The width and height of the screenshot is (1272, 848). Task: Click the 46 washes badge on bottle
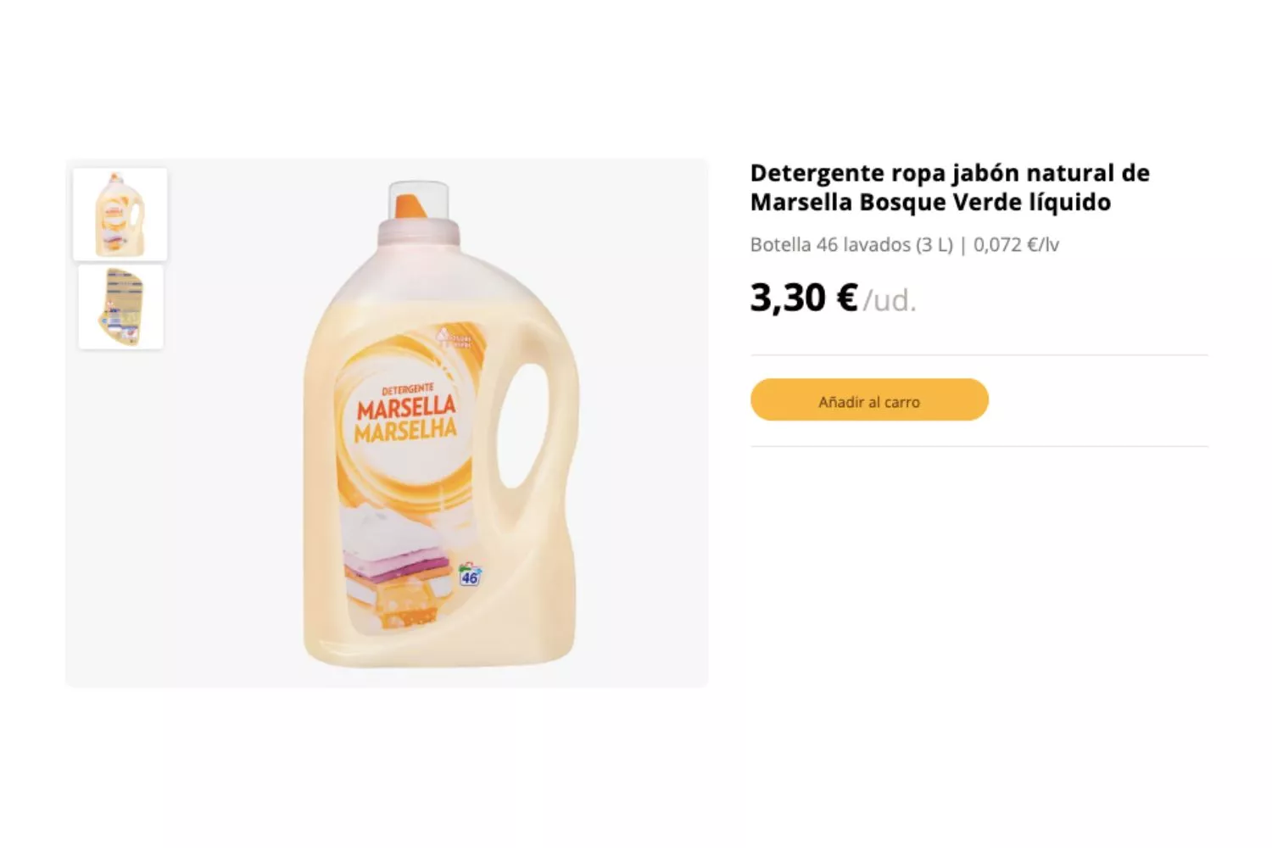(x=469, y=575)
